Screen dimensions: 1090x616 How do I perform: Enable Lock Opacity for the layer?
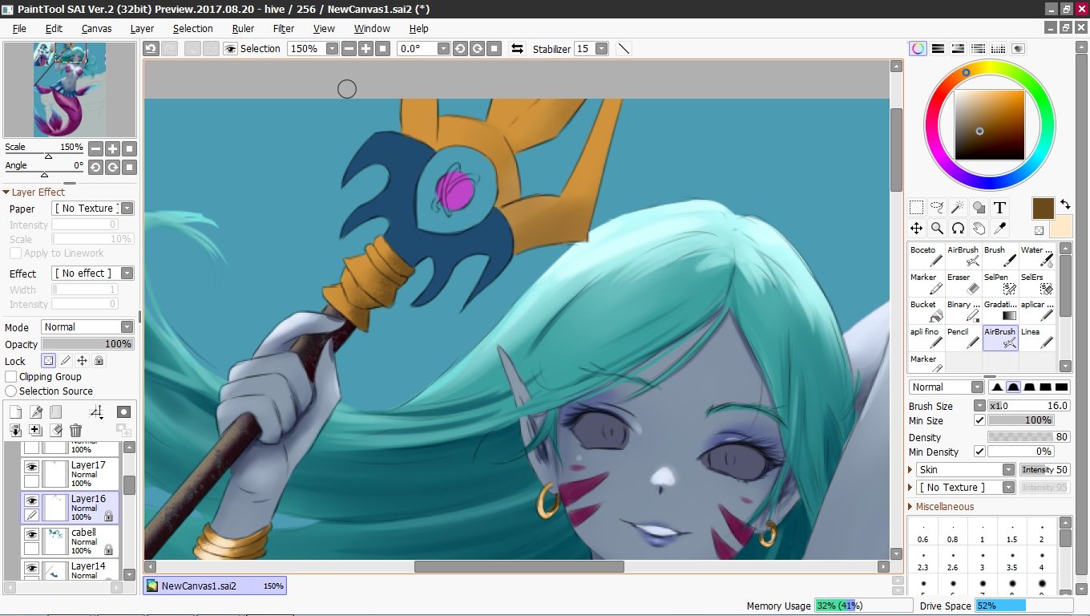[49, 361]
